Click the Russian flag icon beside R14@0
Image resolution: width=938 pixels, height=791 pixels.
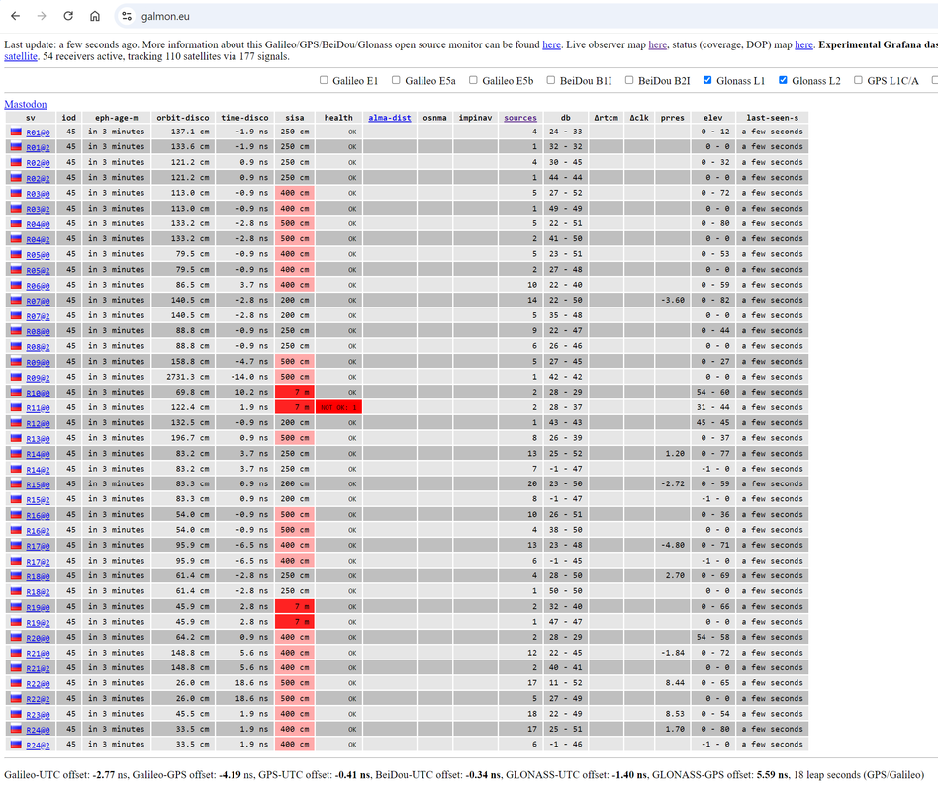click(16, 453)
